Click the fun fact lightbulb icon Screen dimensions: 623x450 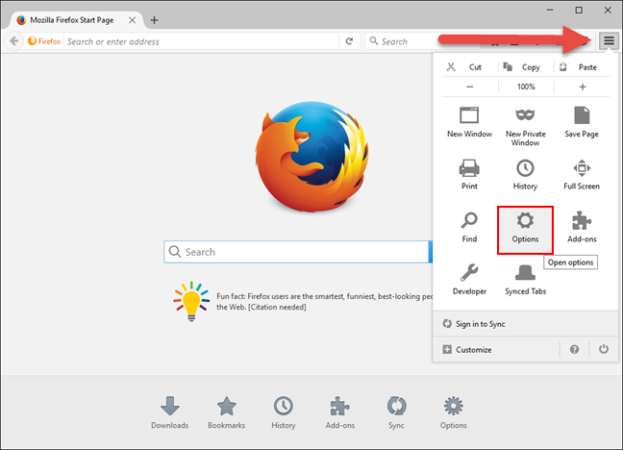pyautogui.click(x=191, y=301)
